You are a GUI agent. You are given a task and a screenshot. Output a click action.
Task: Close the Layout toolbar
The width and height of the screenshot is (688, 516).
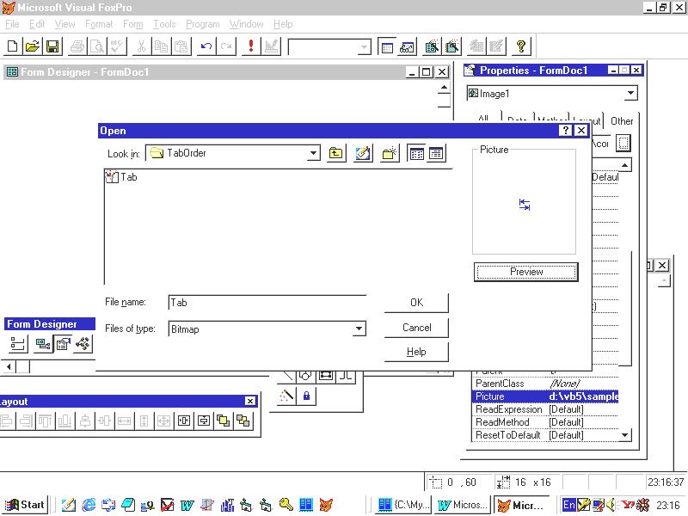tap(249, 401)
